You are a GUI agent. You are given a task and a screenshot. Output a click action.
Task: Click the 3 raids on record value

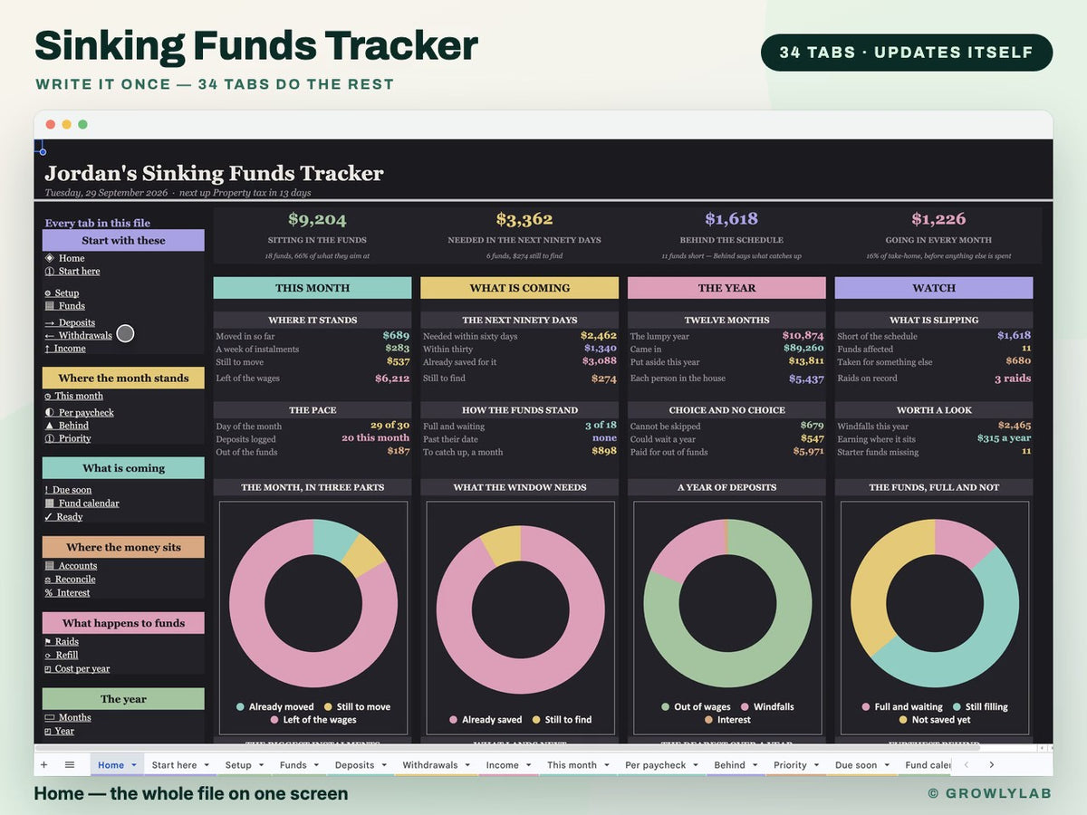(1013, 379)
